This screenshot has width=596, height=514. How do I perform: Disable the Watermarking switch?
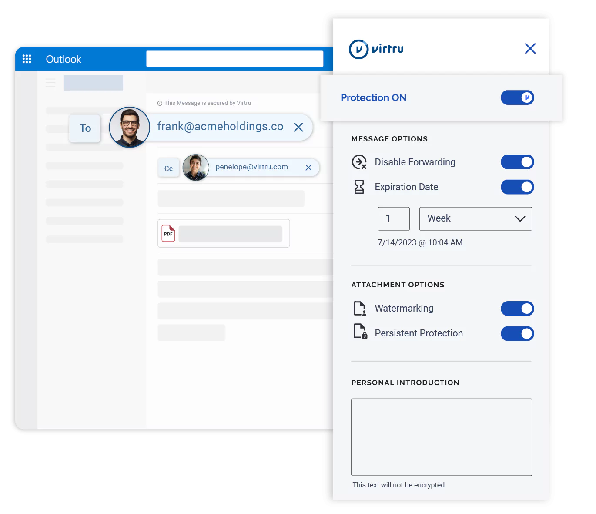pyautogui.click(x=517, y=309)
